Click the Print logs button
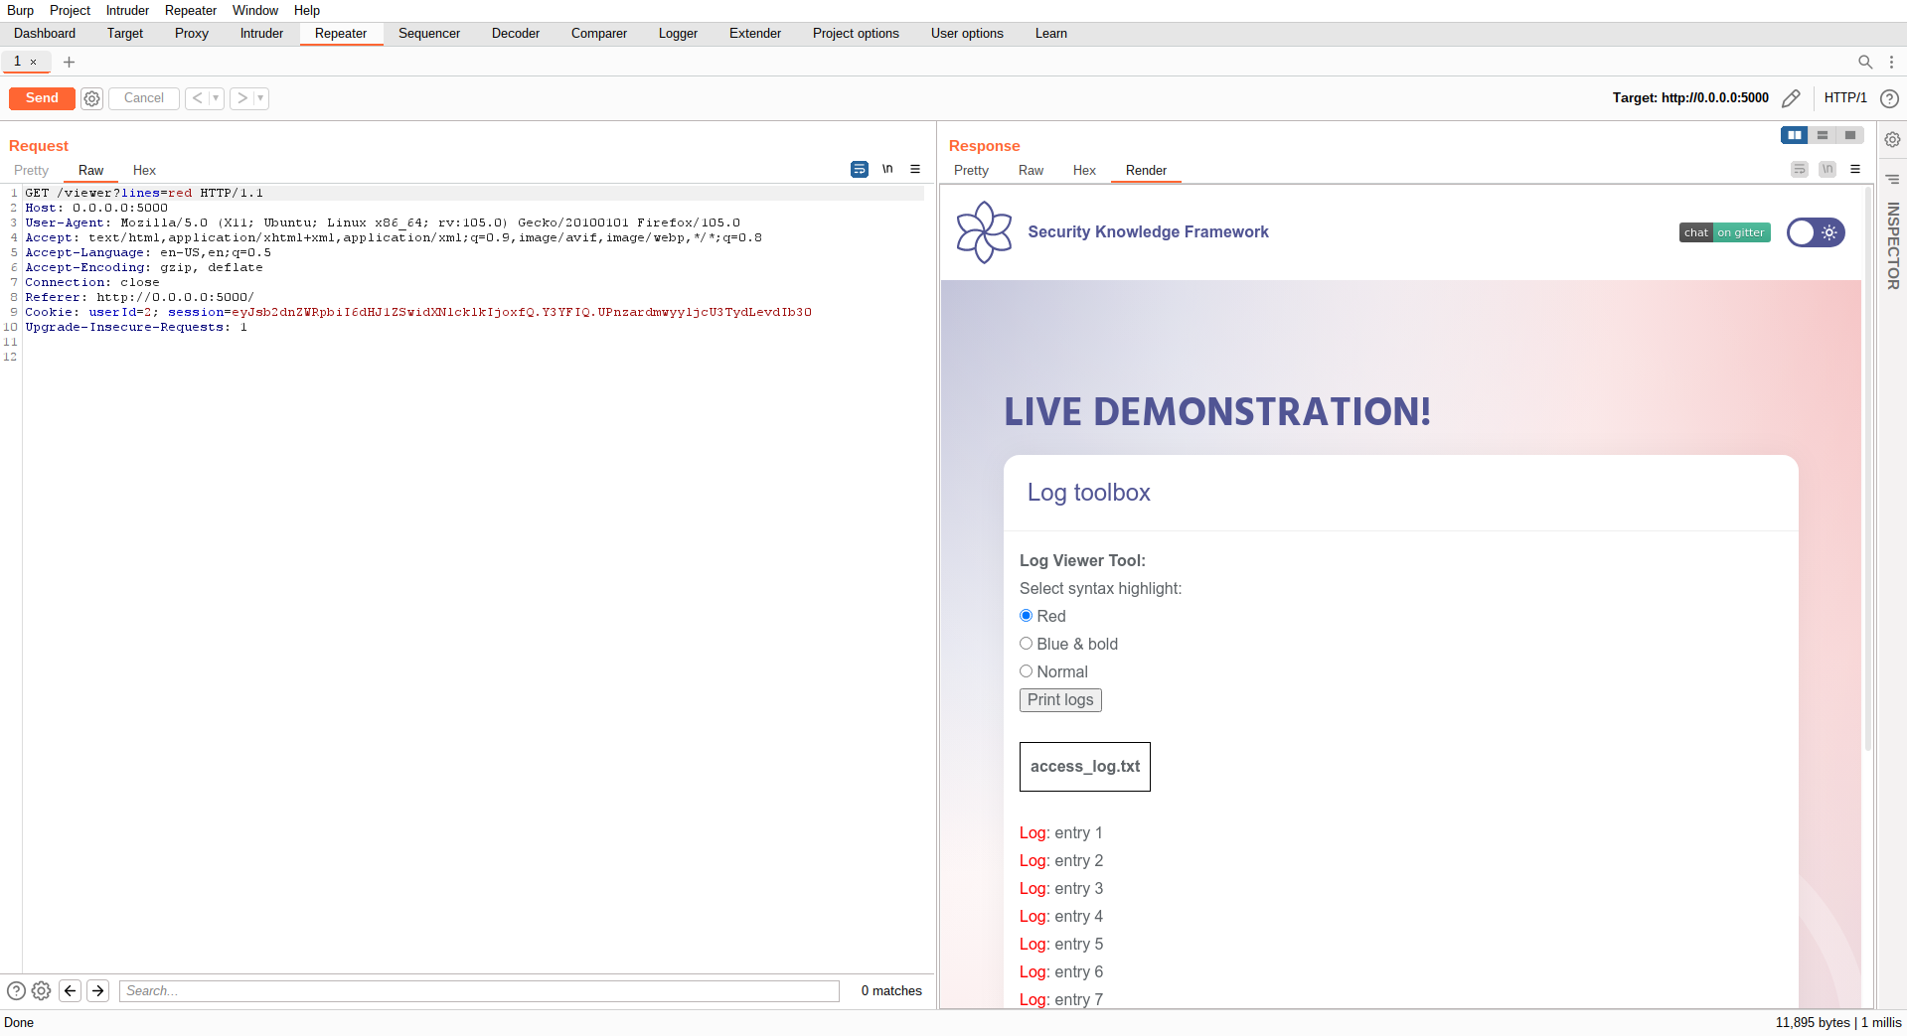The height and width of the screenshot is (1036, 1907). pos(1060,700)
